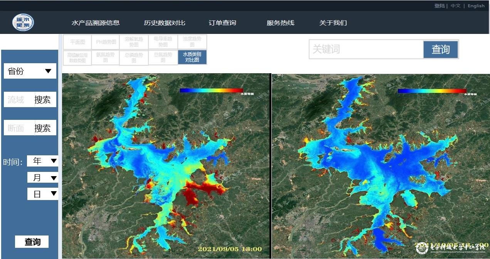The height and width of the screenshot is (259, 490).
Task: Go to 历史数据对比 menu item
Action: 164,23
